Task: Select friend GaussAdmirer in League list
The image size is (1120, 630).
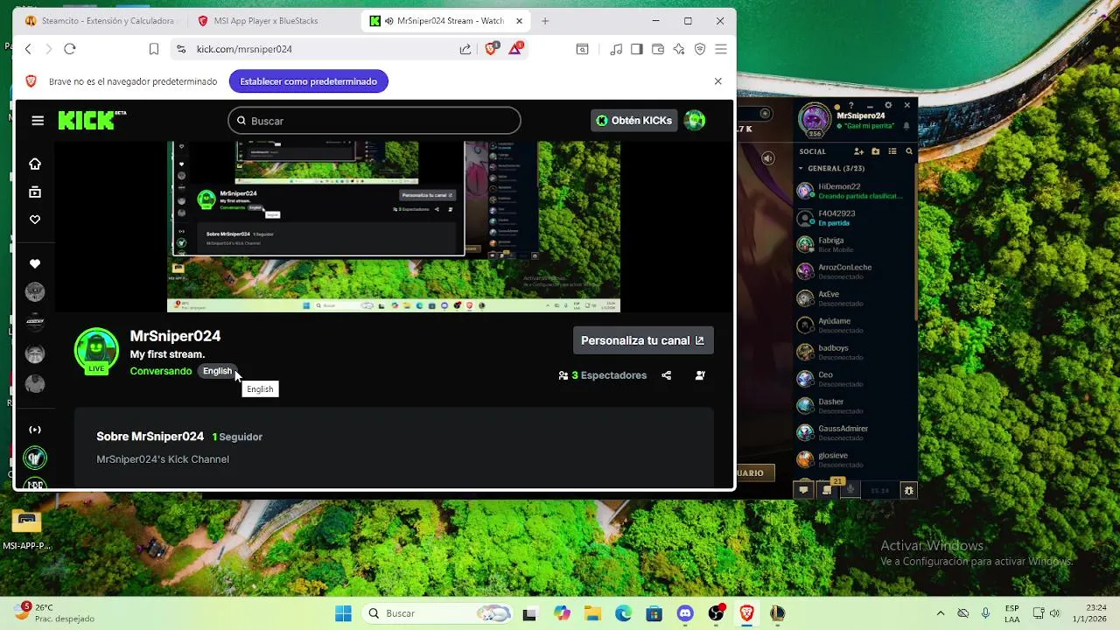Action: pos(856,432)
